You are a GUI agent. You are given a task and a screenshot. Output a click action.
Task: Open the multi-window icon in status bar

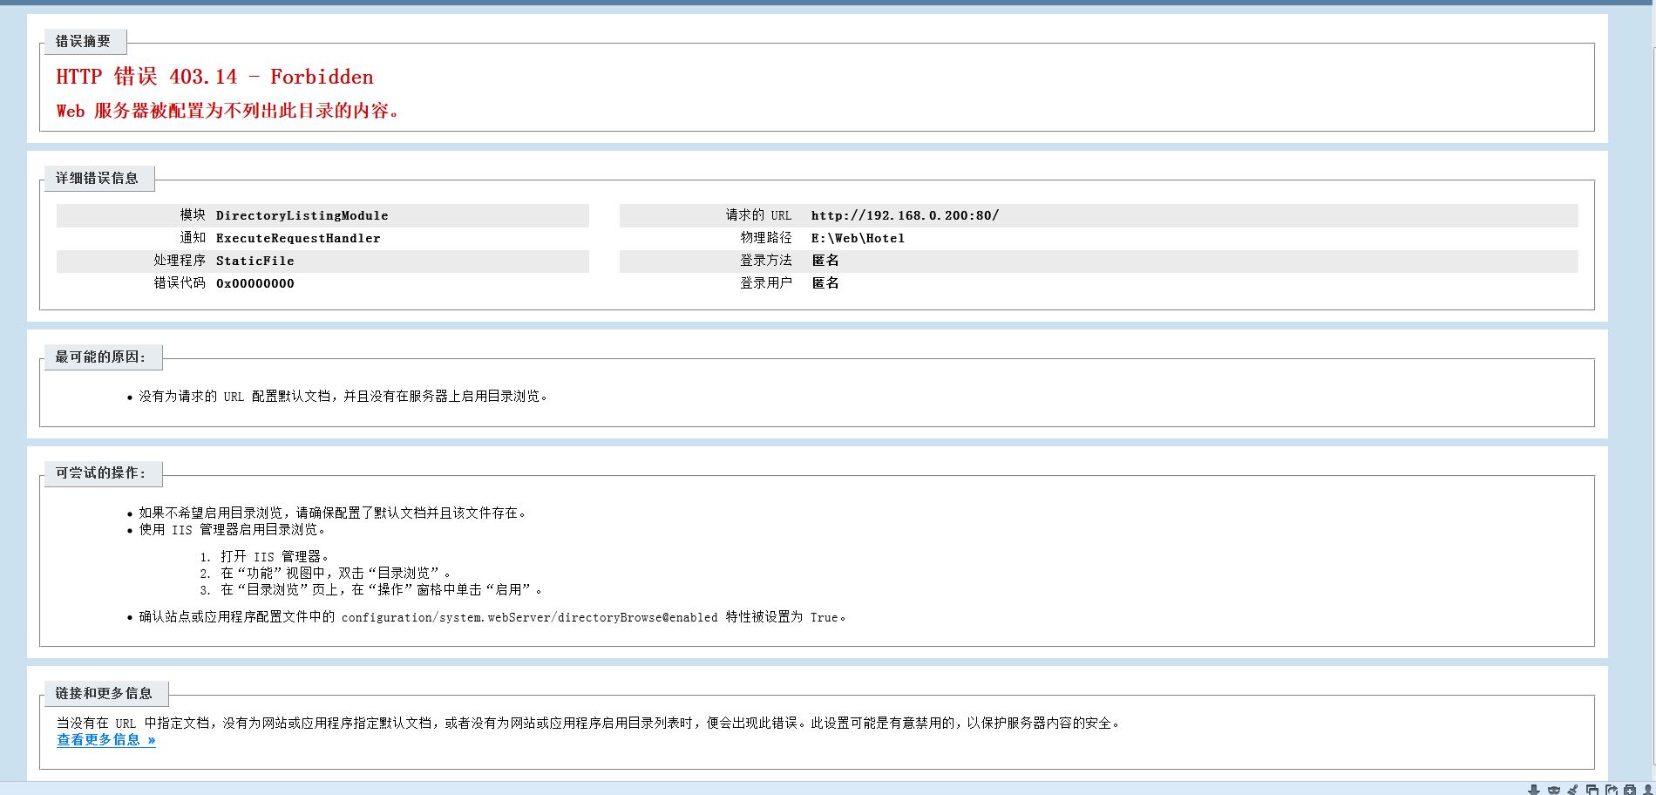click(1592, 791)
